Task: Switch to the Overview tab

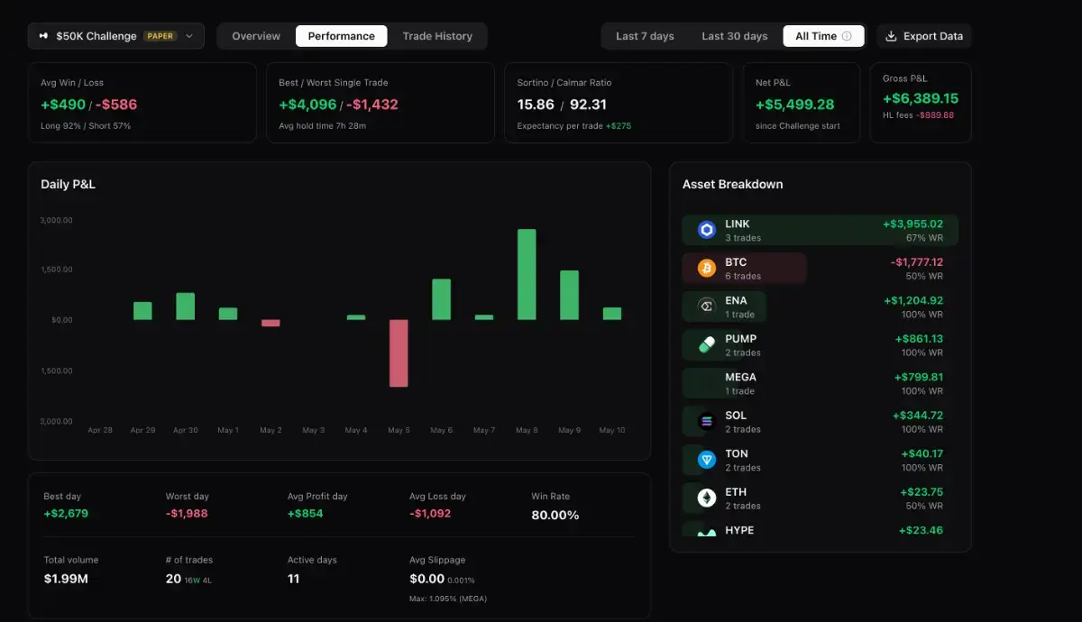Action: point(256,36)
